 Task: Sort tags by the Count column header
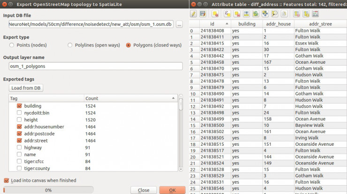131,98
